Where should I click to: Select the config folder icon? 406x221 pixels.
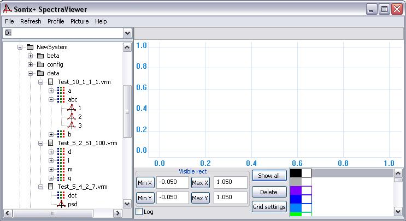pyautogui.click(x=40, y=64)
